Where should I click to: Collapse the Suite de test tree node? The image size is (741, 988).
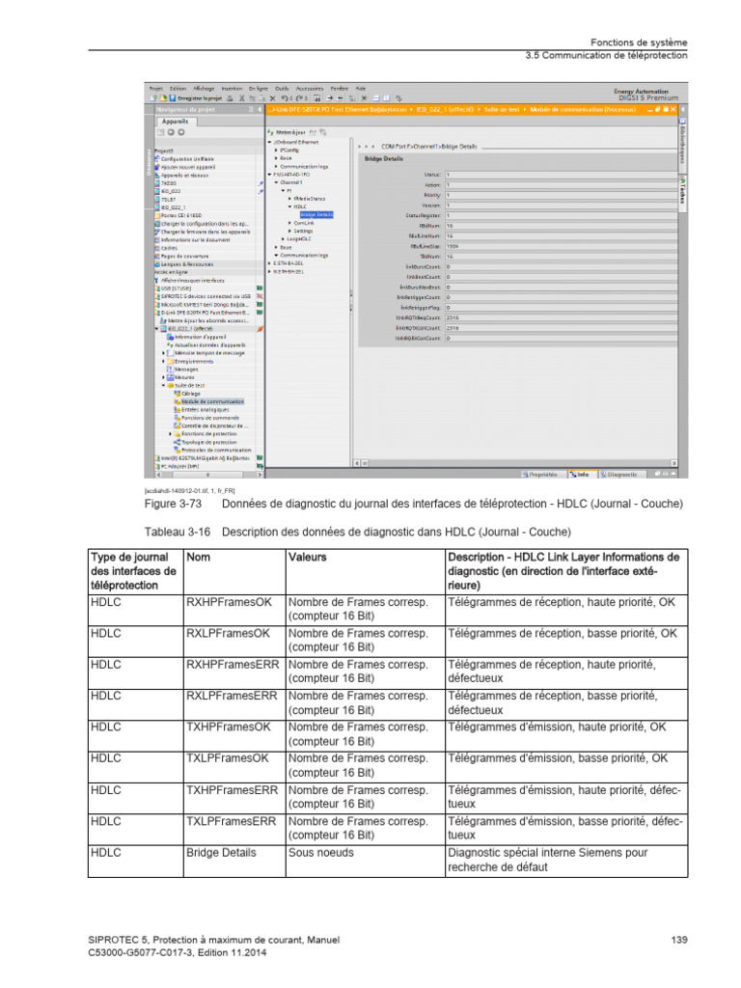(163, 385)
